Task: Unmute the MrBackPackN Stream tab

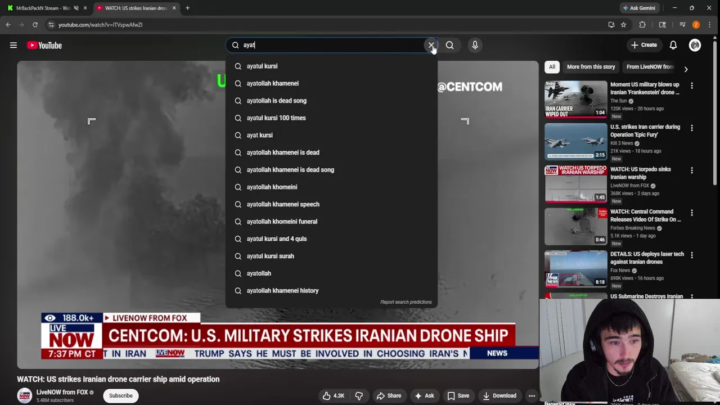Action: [x=76, y=8]
